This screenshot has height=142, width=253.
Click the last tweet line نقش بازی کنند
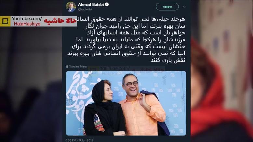click(x=168, y=60)
